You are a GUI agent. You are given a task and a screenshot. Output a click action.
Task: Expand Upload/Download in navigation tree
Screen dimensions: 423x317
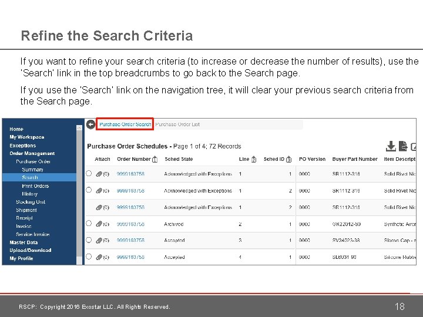[31, 250]
